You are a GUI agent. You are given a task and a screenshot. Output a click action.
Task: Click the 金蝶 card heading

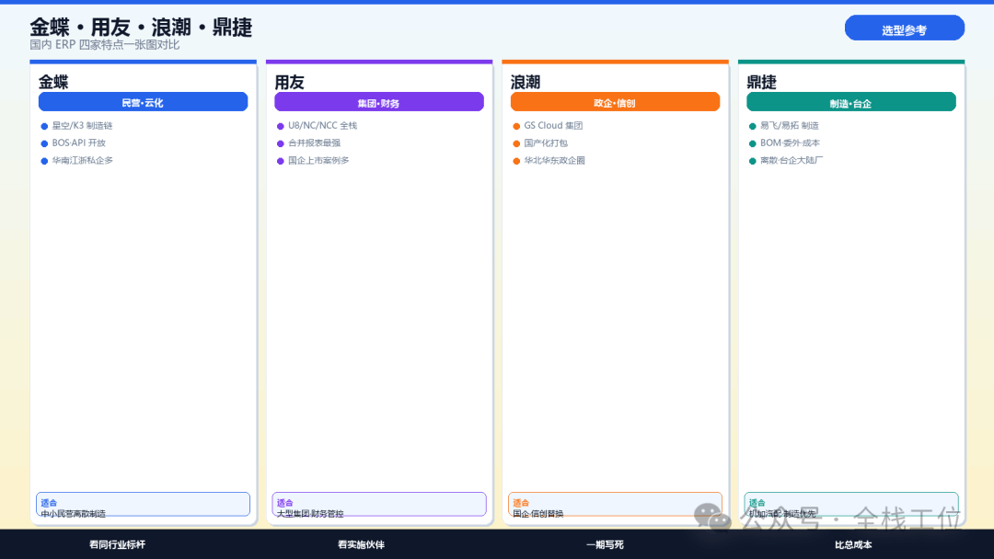click(x=53, y=82)
